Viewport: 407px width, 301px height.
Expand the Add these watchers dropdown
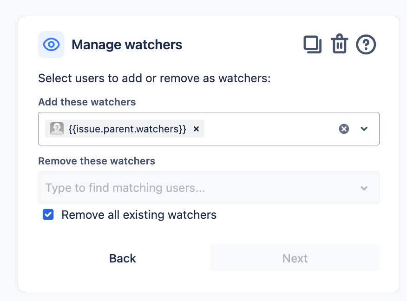tap(365, 129)
